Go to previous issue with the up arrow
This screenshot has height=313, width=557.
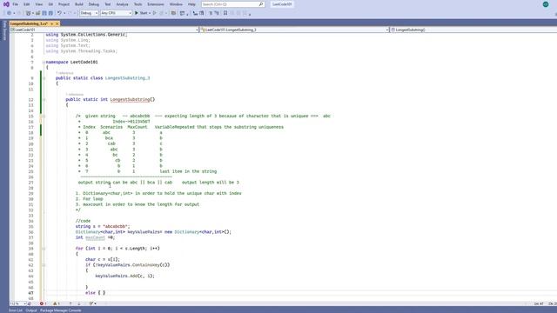pyautogui.click(x=70, y=303)
